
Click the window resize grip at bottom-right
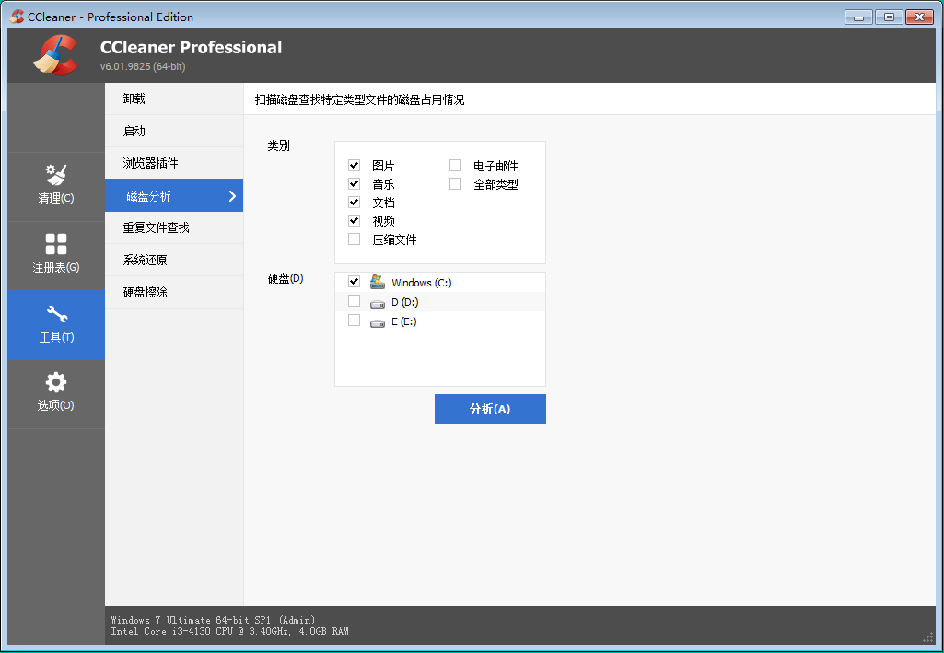pos(928,637)
